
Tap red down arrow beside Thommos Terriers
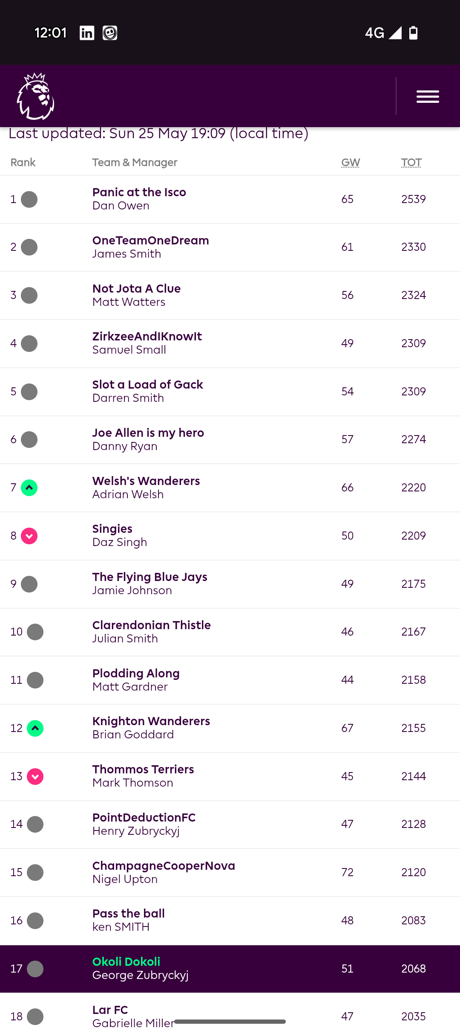pyautogui.click(x=35, y=776)
